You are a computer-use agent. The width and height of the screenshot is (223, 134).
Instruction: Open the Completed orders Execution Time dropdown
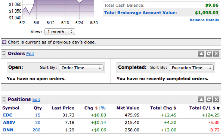tap(191, 68)
